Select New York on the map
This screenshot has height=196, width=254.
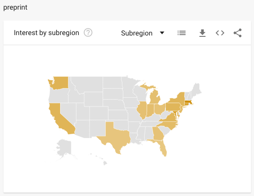tap(179, 99)
